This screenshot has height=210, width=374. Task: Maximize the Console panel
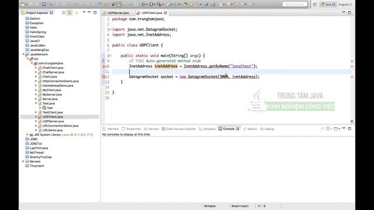(x=349, y=128)
